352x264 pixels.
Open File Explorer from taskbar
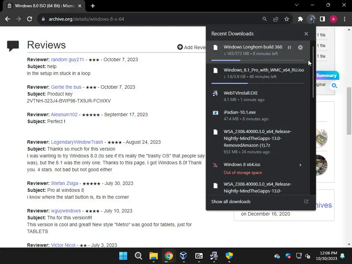tap(154, 256)
